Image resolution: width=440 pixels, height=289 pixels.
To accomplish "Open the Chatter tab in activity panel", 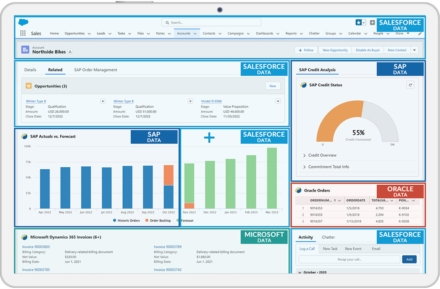I will coord(328,237).
